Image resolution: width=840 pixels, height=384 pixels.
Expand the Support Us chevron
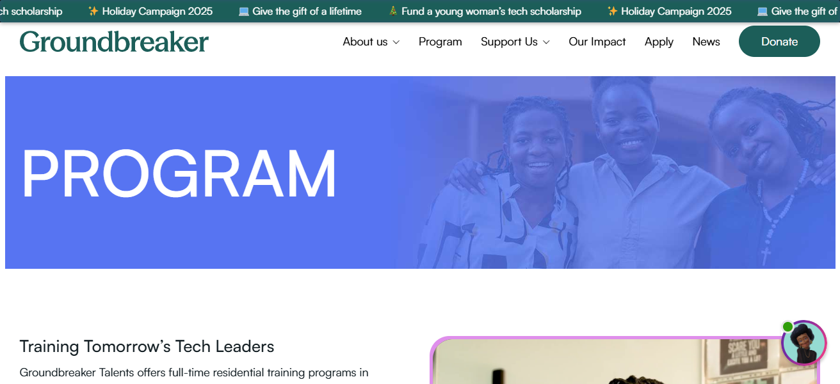(546, 42)
